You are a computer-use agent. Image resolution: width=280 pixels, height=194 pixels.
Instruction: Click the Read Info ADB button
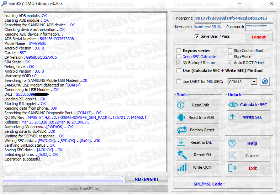click(197, 117)
